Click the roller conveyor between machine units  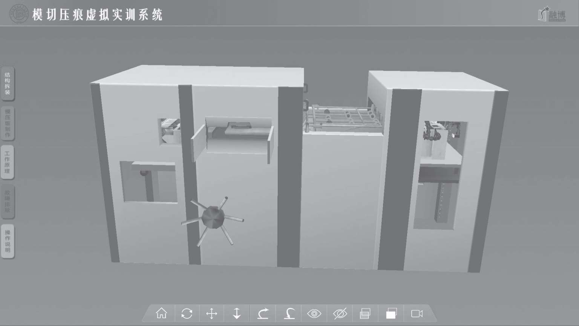click(343, 117)
